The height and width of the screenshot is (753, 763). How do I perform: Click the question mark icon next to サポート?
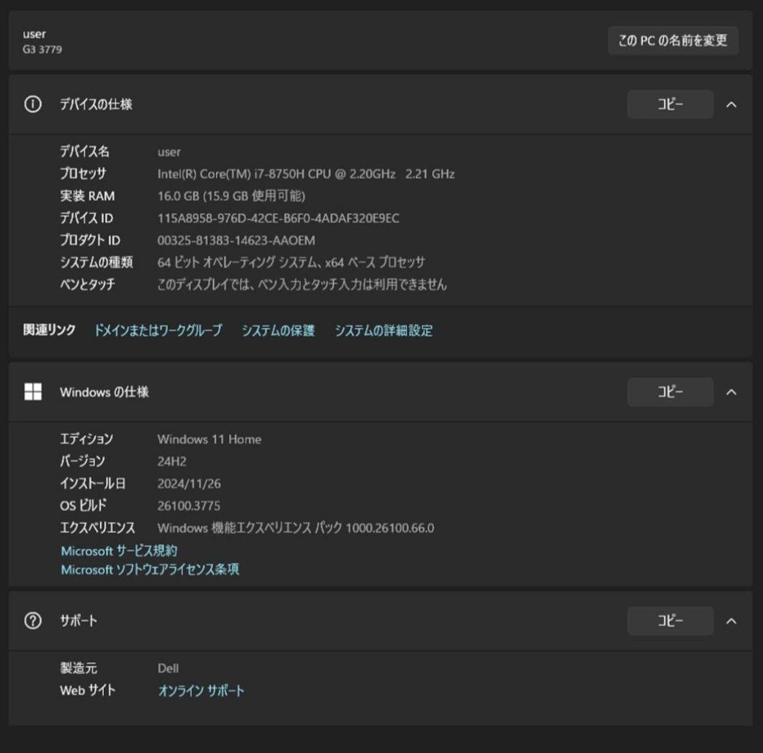tap(31, 621)
